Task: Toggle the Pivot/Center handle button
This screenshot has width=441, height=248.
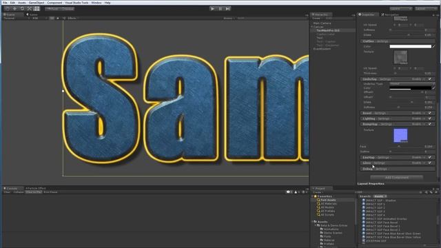Action: point(52,9)
